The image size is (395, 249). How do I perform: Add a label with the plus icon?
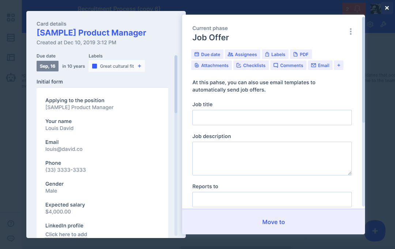tap(139, 66)
